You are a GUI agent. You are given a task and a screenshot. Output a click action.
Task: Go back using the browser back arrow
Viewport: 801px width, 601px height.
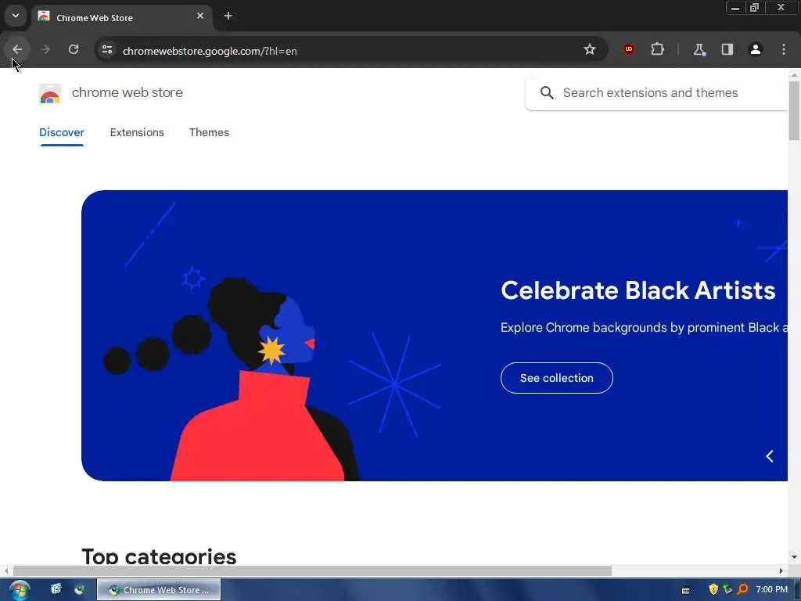point(17,49)
